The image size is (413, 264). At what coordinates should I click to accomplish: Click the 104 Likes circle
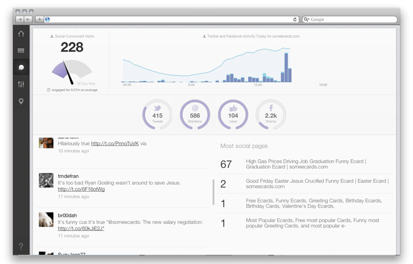(x=233, y=115)
